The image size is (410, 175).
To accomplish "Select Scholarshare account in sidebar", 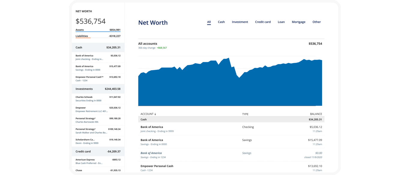I will [98, 141].
